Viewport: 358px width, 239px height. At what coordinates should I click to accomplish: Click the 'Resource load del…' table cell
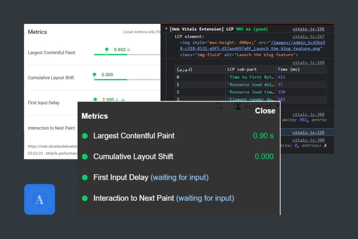coord(251,84)
